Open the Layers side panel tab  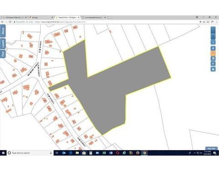click(3, 44)
